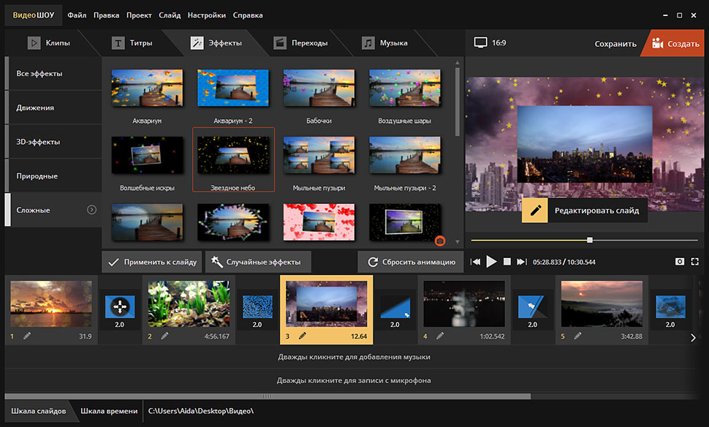Skip to next slide in player
The image size is (709, 427).
pyautogui.click(x=522, y=262)
